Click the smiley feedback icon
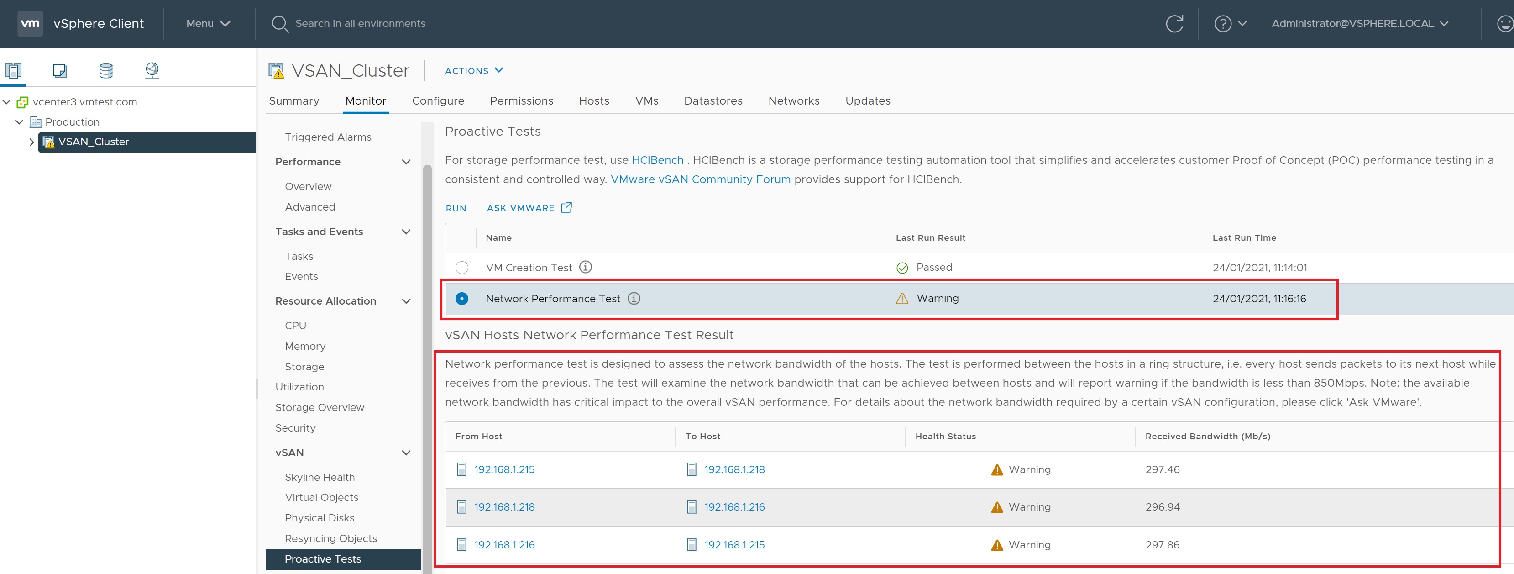 [1504, 24]
